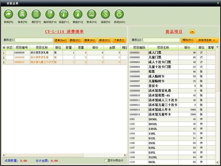Click the 催单[F6] rush order icon
Image resolution: width=221 pixels, height=166 pixels.
22,14
